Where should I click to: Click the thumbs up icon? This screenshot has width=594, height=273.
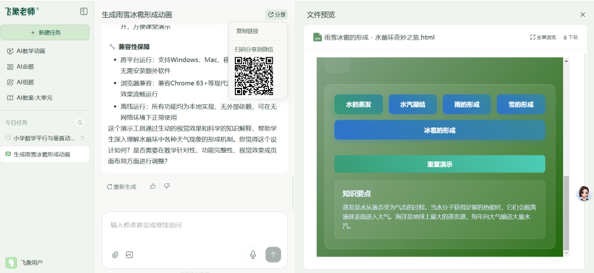(x=153, y=186)
